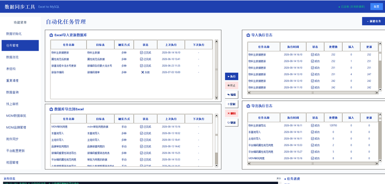385x184 pixels.
Task: Click the Excel导入更新数据库 panel header icon
Action: pos(51,35)
